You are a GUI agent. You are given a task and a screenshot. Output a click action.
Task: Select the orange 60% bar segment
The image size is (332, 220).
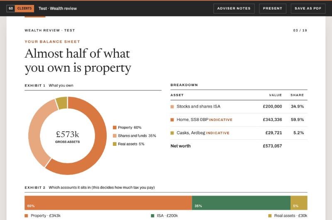point(108,203)
